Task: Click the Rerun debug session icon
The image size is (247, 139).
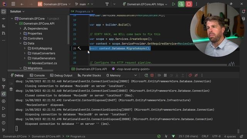Action: click(146, 75)
